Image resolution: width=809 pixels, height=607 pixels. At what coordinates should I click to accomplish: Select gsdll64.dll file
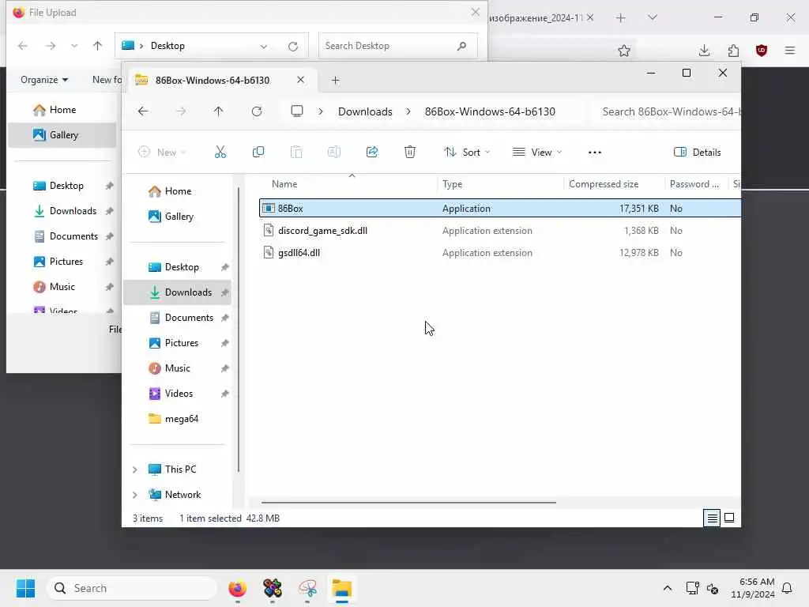point(500,252)
